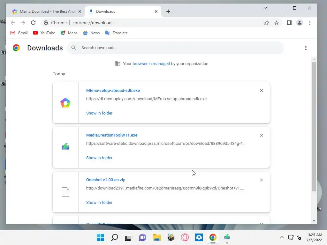The height and width of the screenshot is (245, 327).
Task: Open the Chrome profile avatar
Action: tap(300, 23)
